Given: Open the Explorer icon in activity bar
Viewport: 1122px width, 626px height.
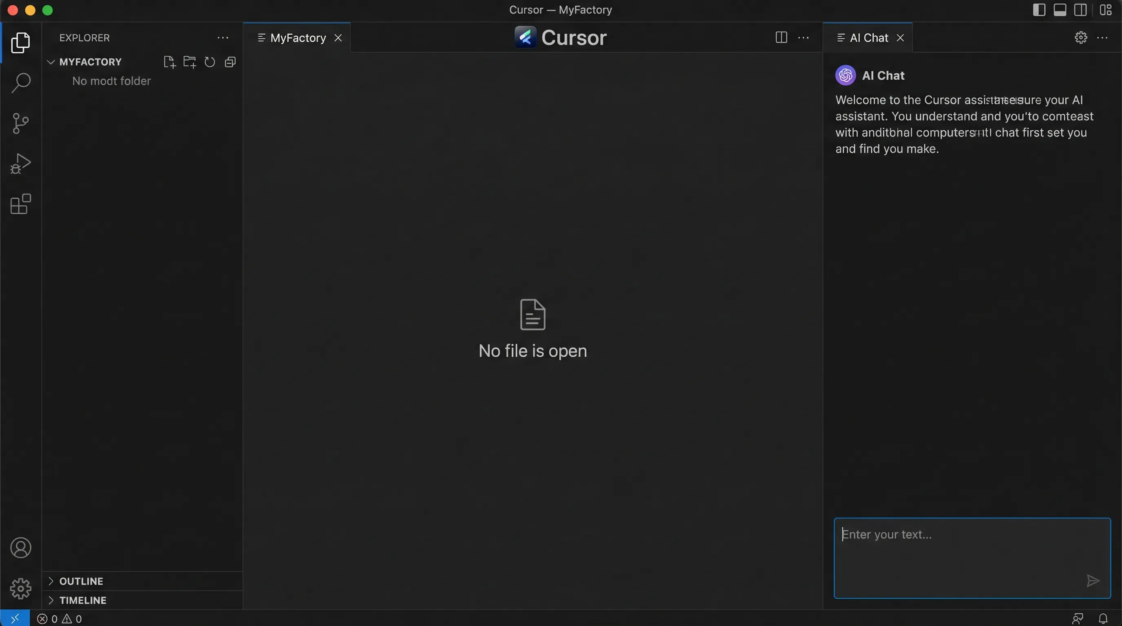Looking at the screenshot, I should click(x=20, y=42).
